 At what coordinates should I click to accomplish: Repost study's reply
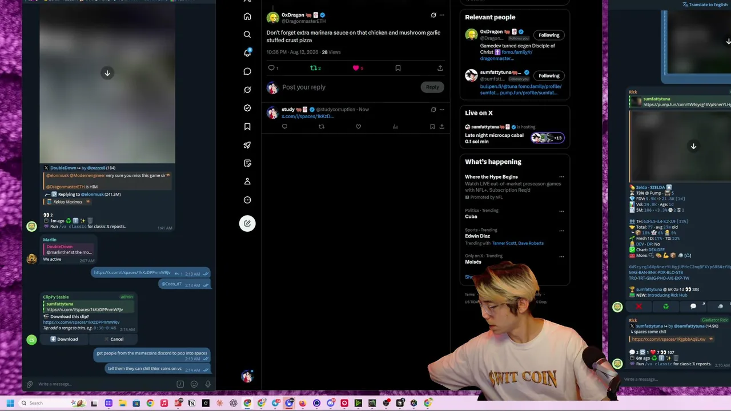pyautogui.click(x=322, y=127)
